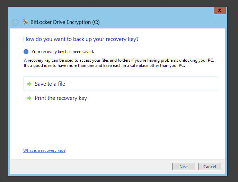Click the heading about backing up recovery key

(x=81, y=39)
